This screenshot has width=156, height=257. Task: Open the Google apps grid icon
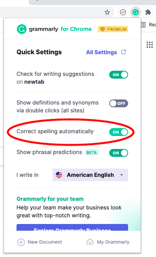click(x=150, y=45)
